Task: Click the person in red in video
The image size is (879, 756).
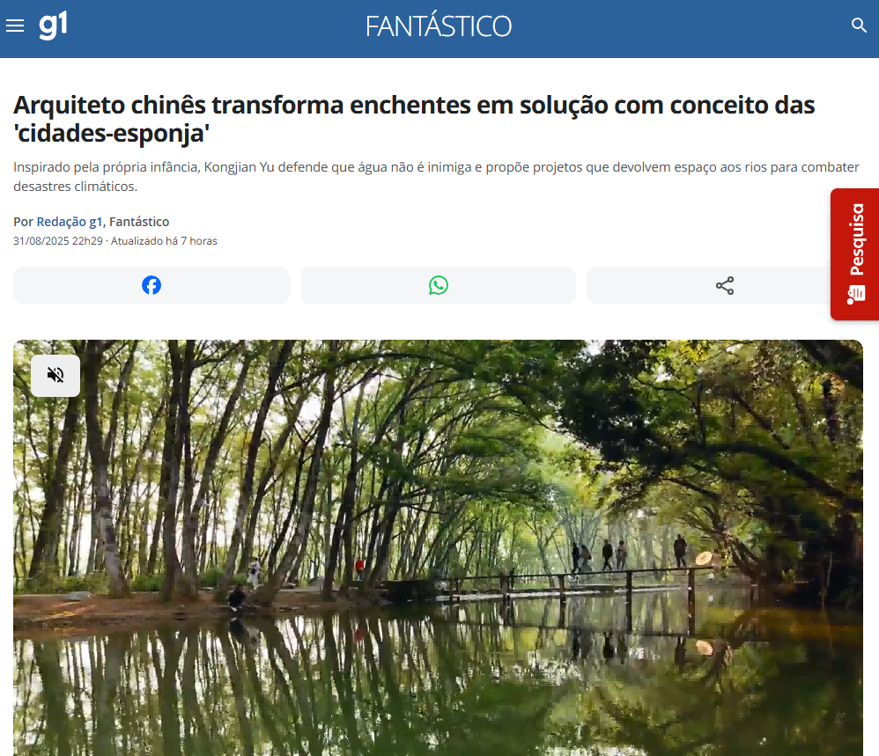Action: point(359,567)
